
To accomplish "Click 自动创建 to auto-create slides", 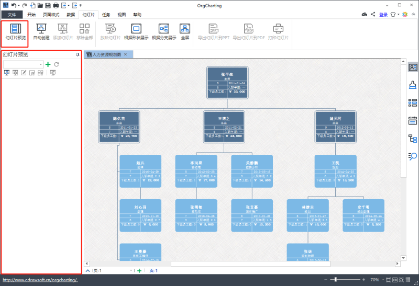I will [41, 32].
